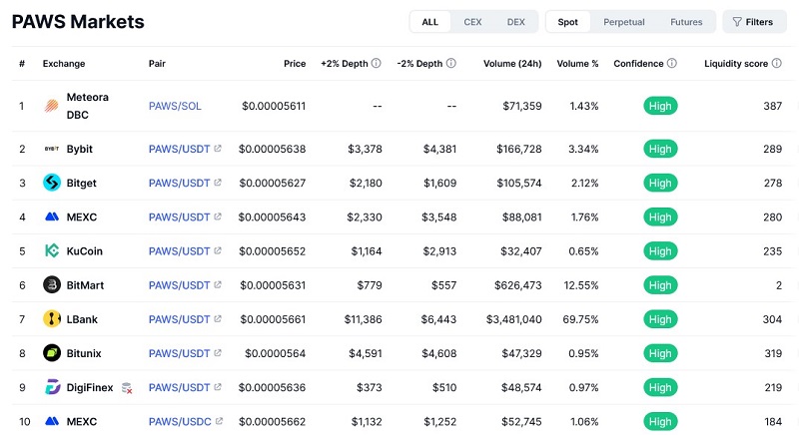Switch to the Perpetual tab
The image size is (799, 435).
[623, 22]
